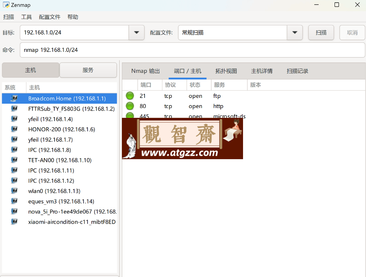Click the target field with 192.168.1.0/24

tap(75, 33)
